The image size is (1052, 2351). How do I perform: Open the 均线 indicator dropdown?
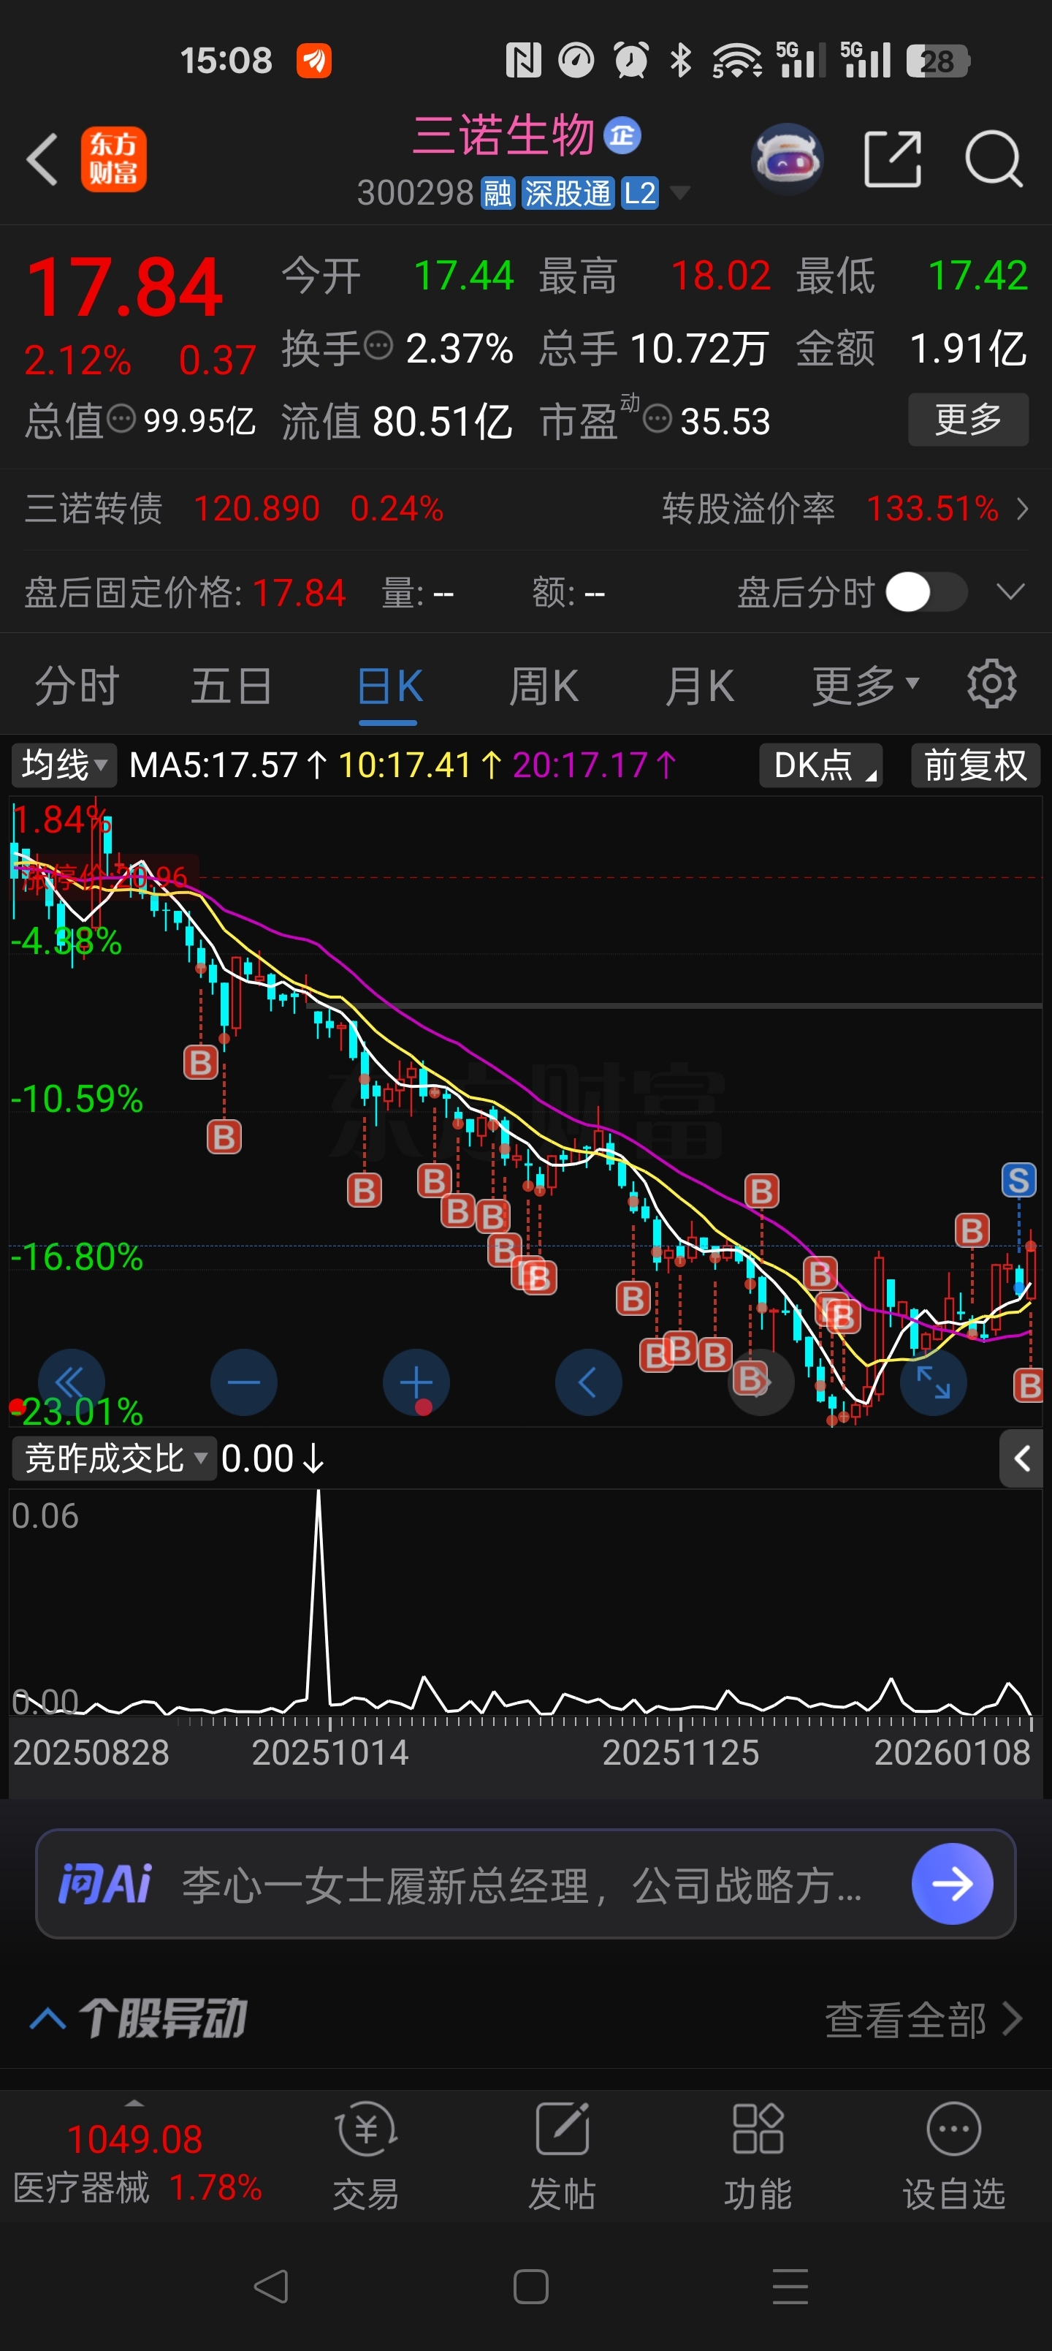coord(64,765)
